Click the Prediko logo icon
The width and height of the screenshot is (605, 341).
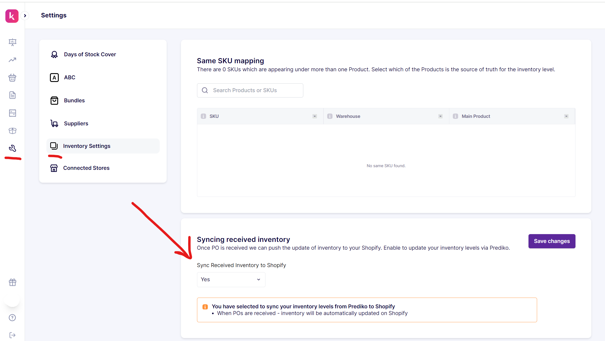12,16
